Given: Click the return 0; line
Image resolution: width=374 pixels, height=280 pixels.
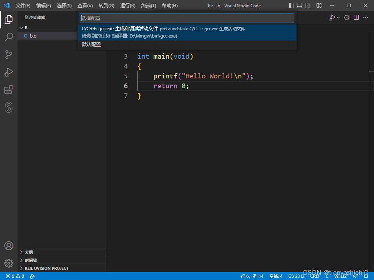Looking at the screenshot, I should pos(171,86).
